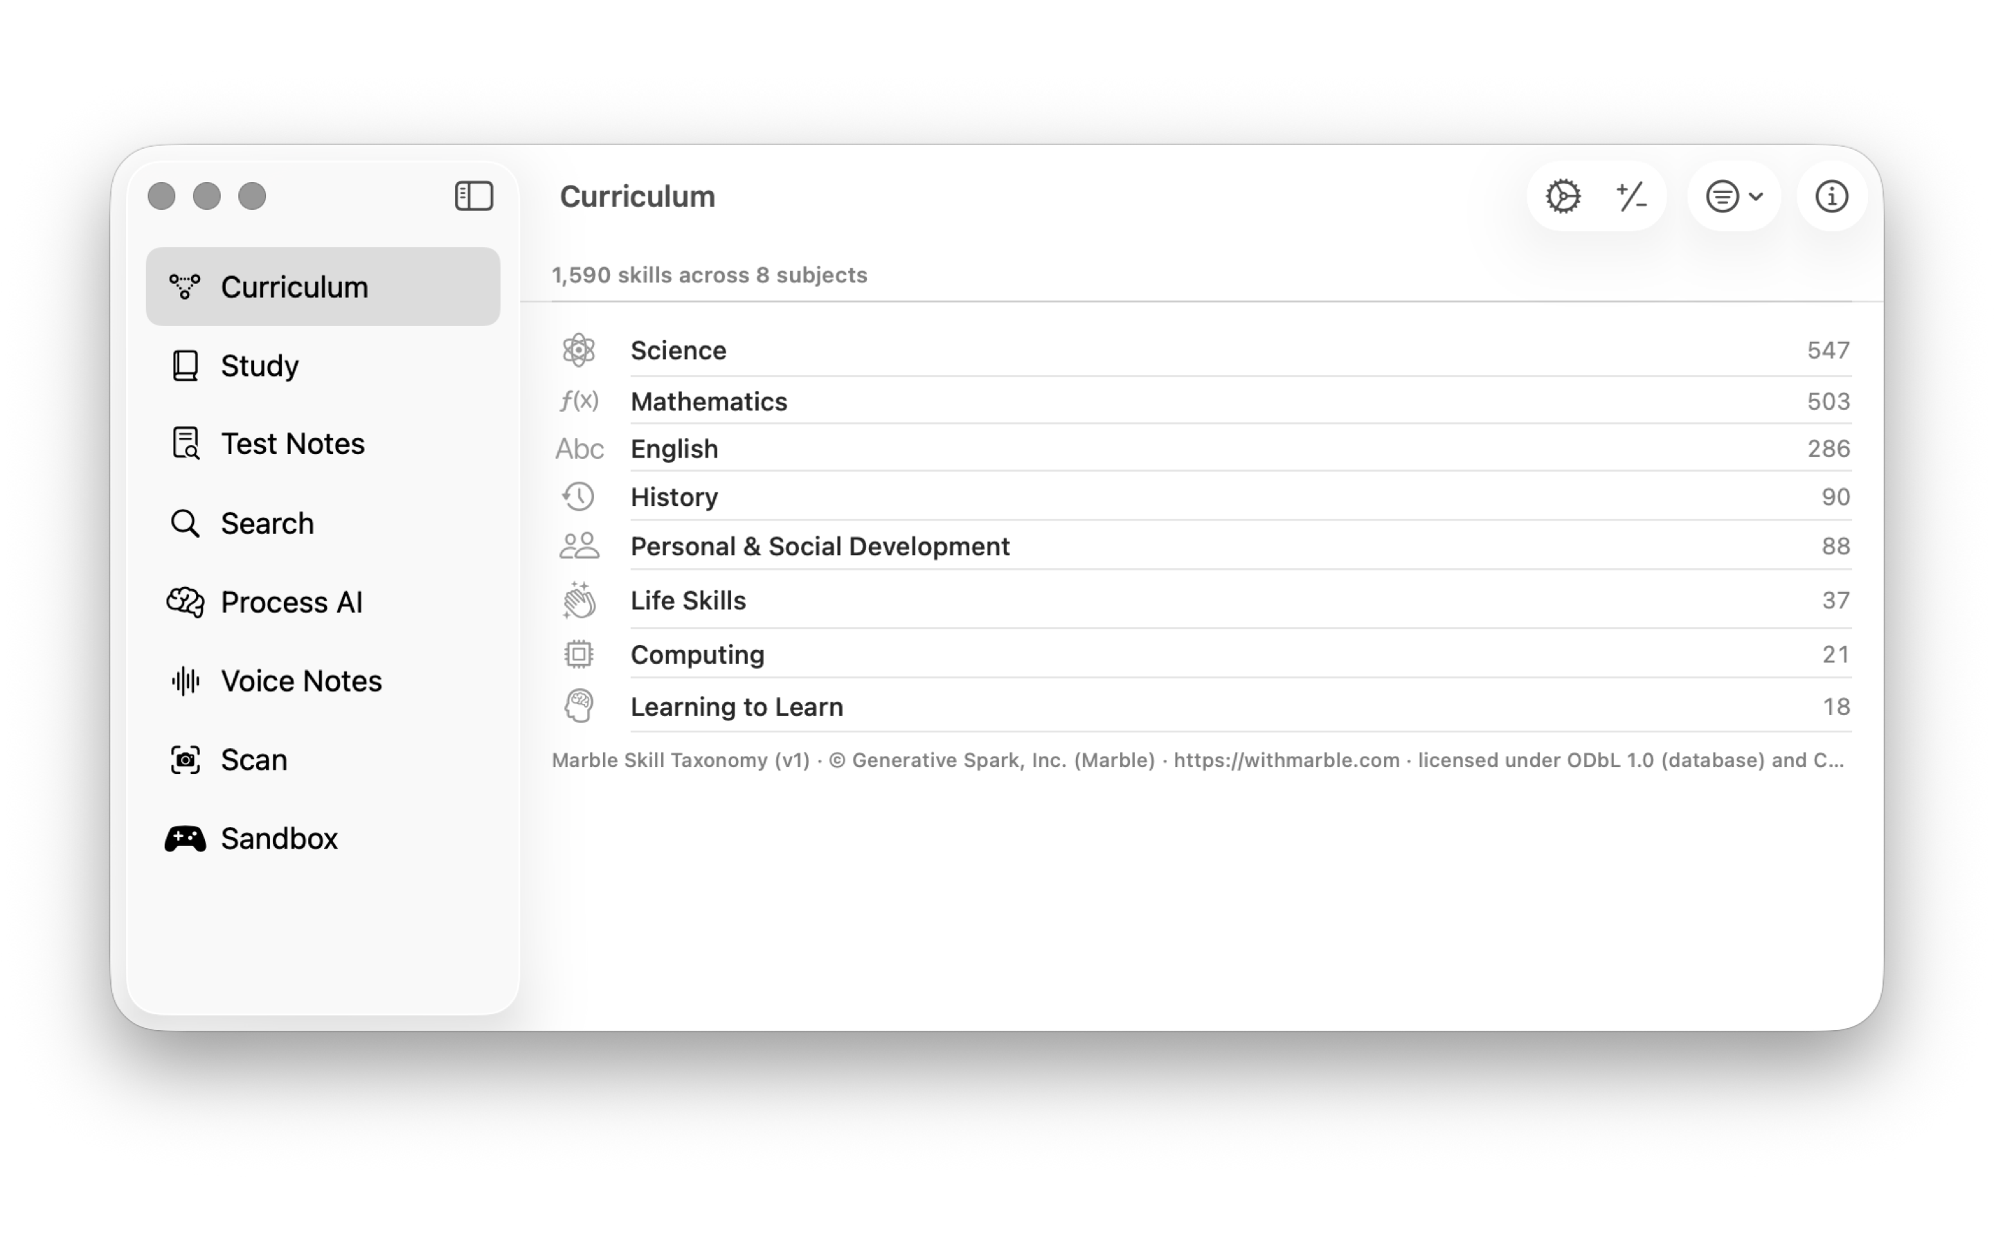This screenshot has height=1246, width=1994.
Task: Click the 1,590 skills across 8 subjects text
Action: point(710,274)
